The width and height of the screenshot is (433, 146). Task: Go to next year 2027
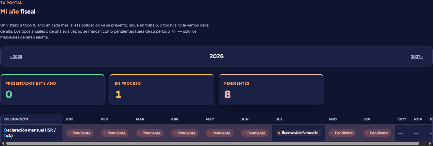[417, 57]
